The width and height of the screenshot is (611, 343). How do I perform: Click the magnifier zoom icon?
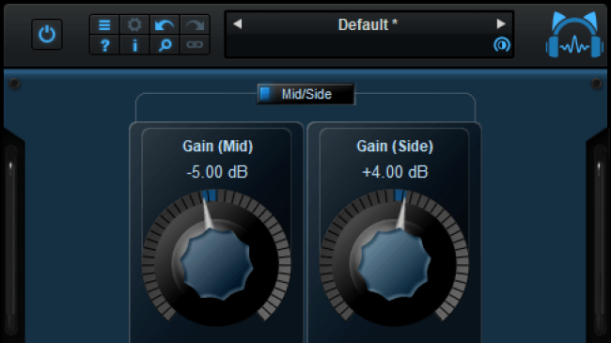coord(164,45)
